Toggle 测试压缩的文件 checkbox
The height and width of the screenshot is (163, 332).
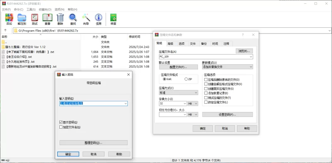point(206,98)
